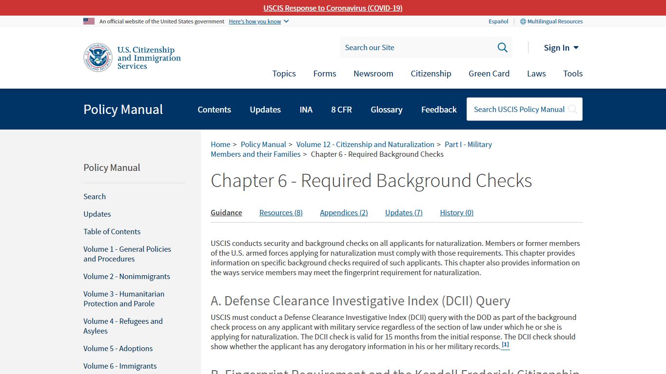Viewport: 666px width, 374px height.
Task: Open footnote [1] link
Action: tap(505, 345)
